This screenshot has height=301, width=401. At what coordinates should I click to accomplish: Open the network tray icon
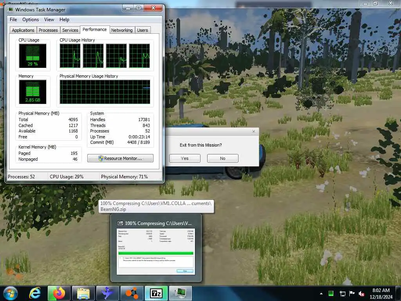click(x=342, y=294)
